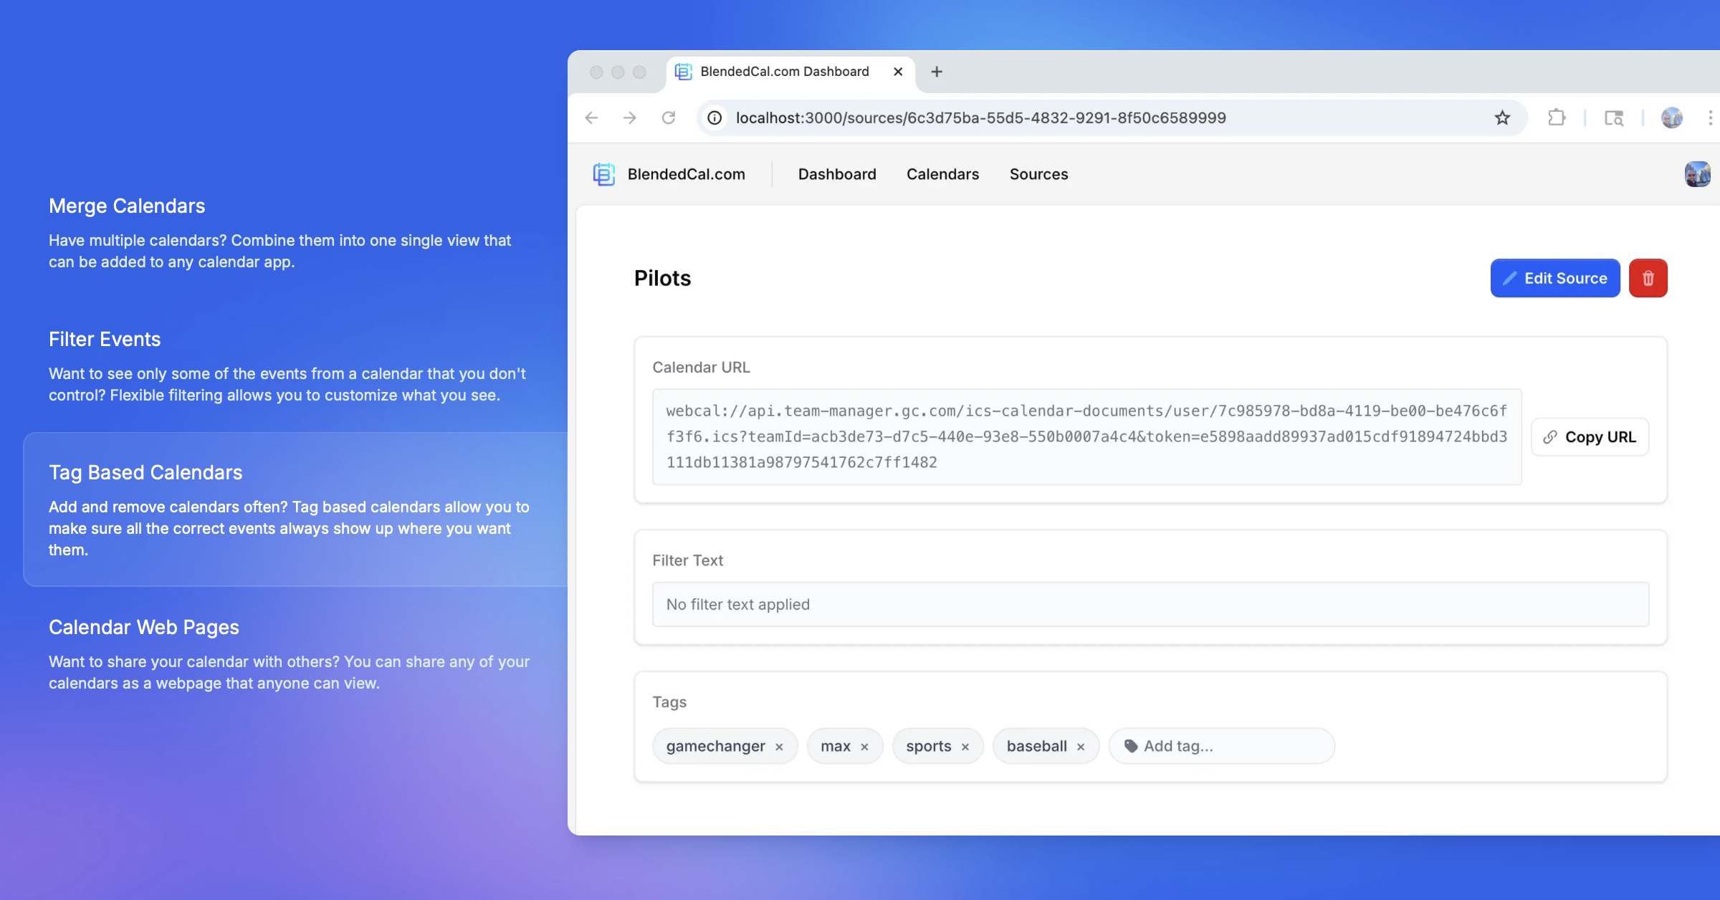Switch to the Calendars page

tap(942, 174)
